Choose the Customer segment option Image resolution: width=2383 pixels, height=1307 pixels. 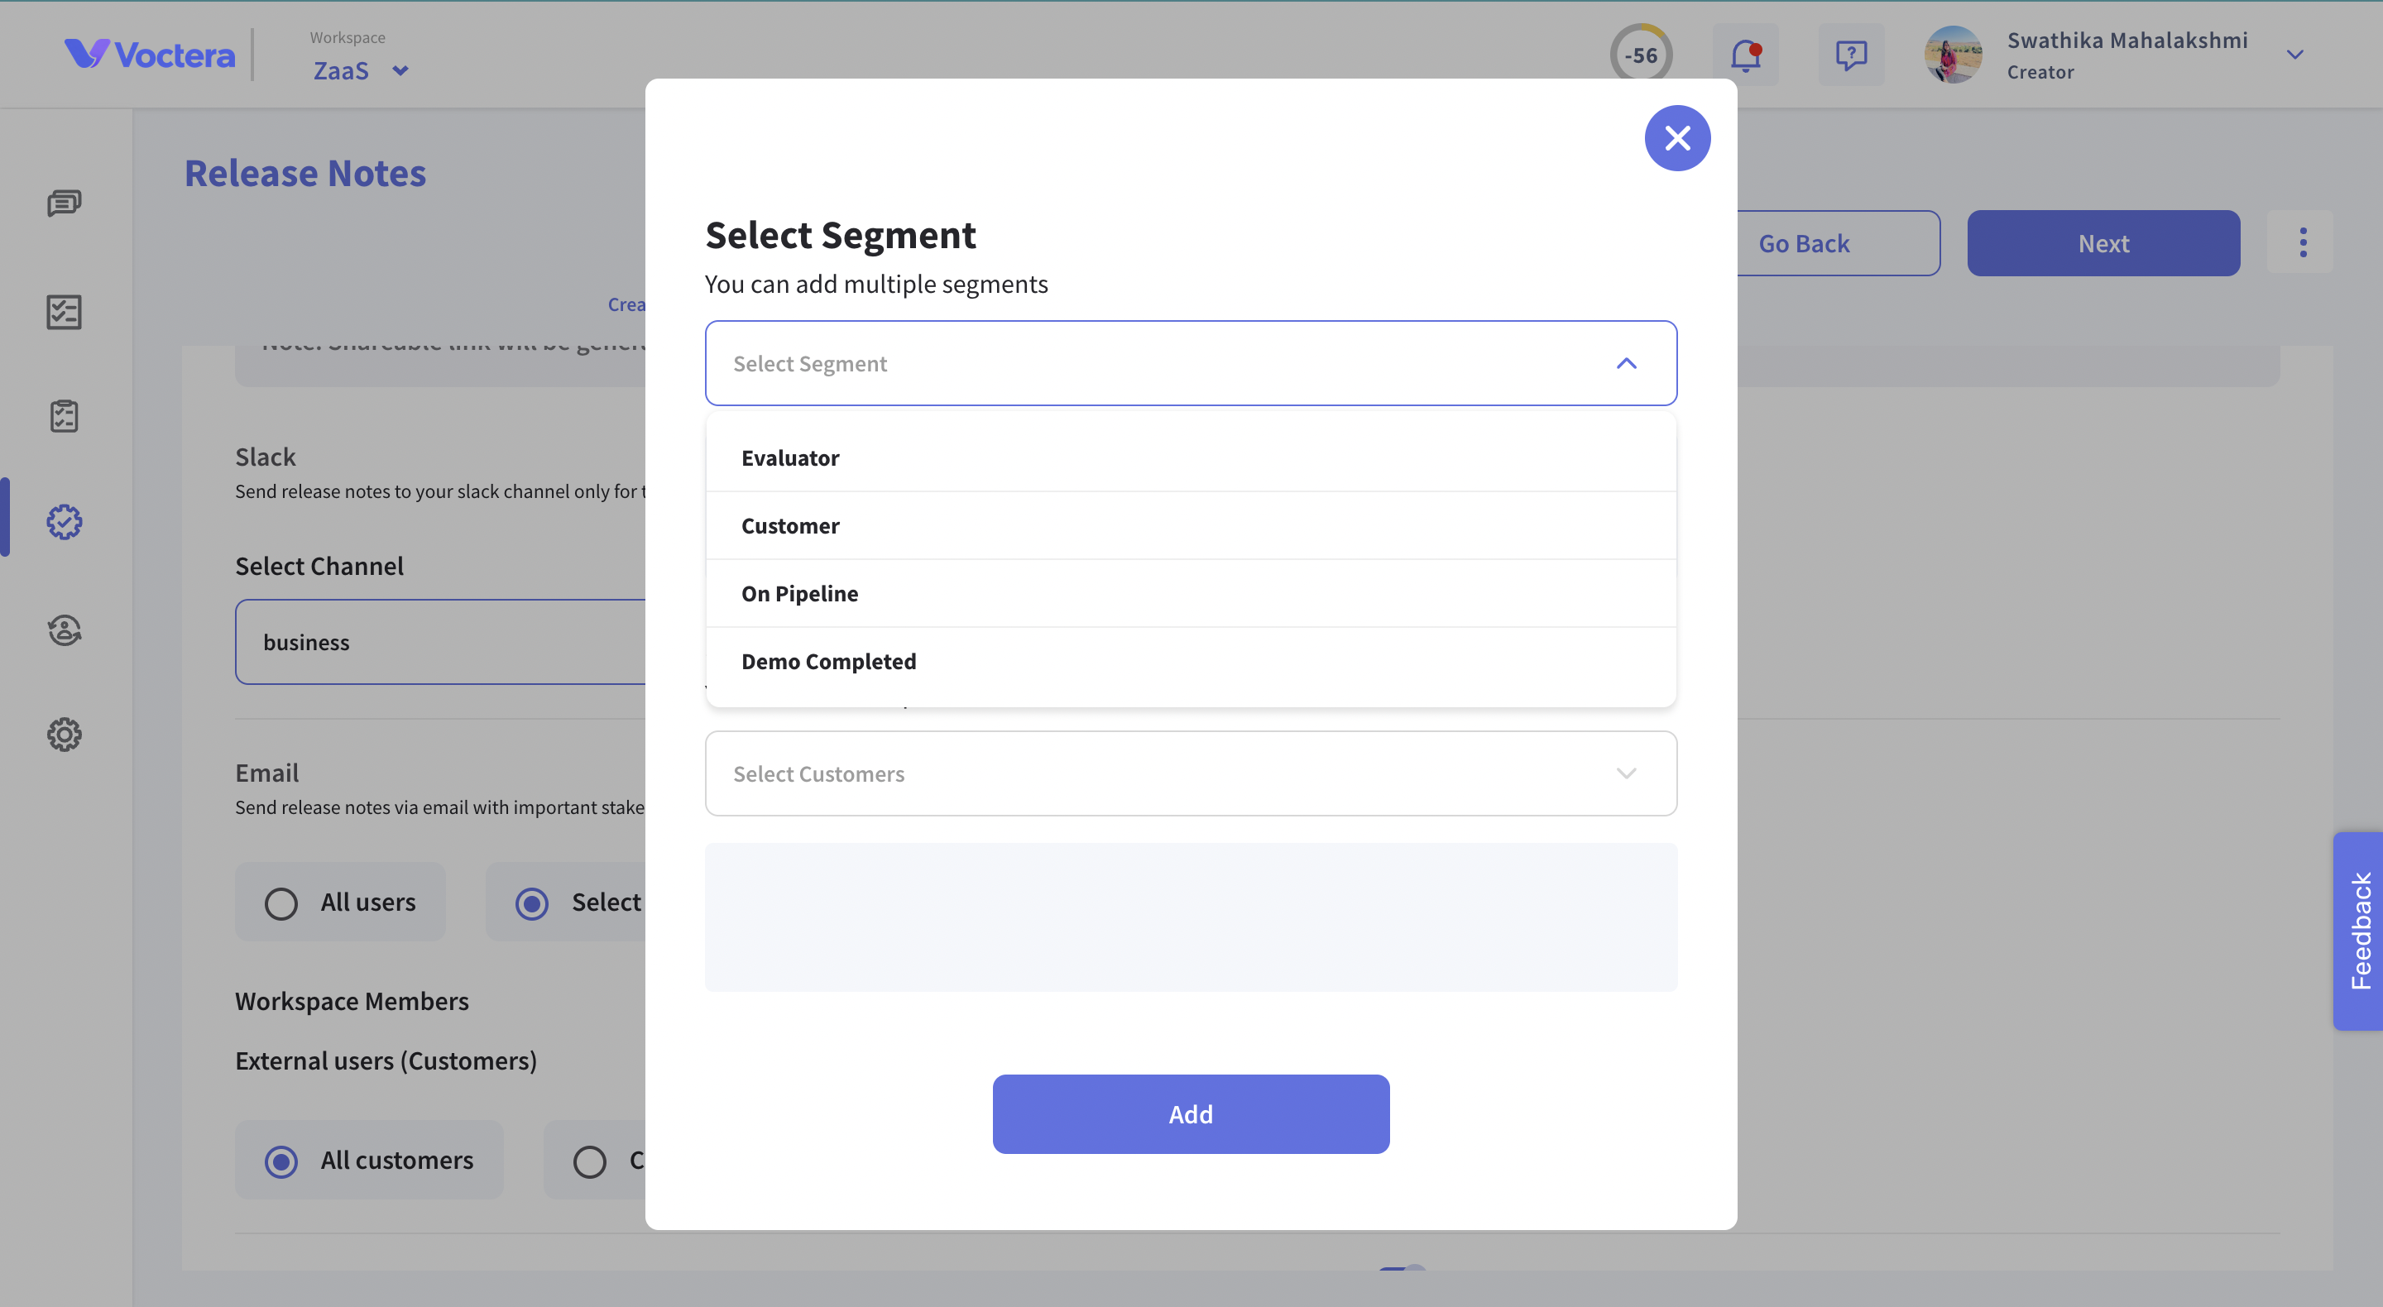[x=1191, y=525]
